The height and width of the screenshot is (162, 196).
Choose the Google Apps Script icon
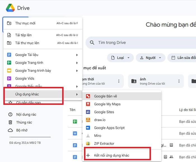click(88, 128)
